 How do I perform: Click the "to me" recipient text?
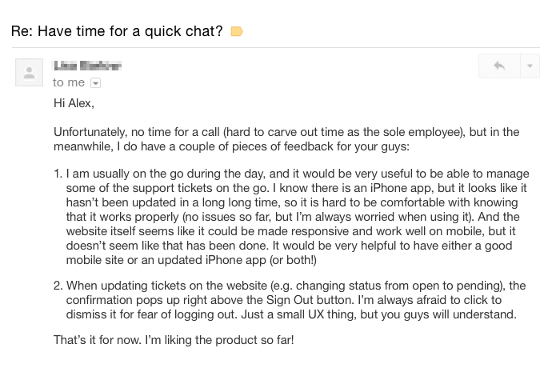point(69,82)
